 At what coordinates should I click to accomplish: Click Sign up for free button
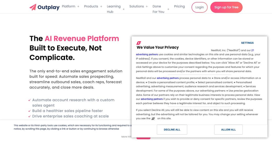pos(226,7)
